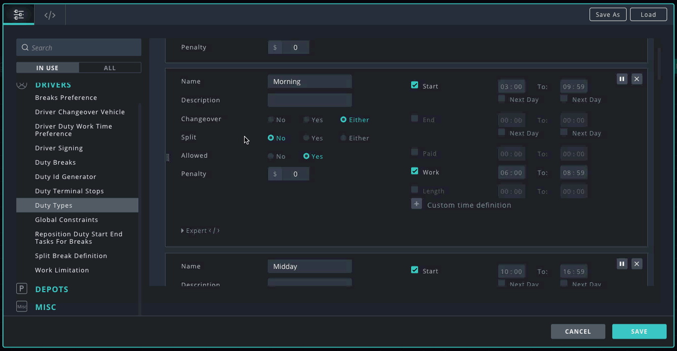Viewport: 677px width, 351px height.
Task: Click the Morning Penalty amount field
Action: (x=296, y=174)
